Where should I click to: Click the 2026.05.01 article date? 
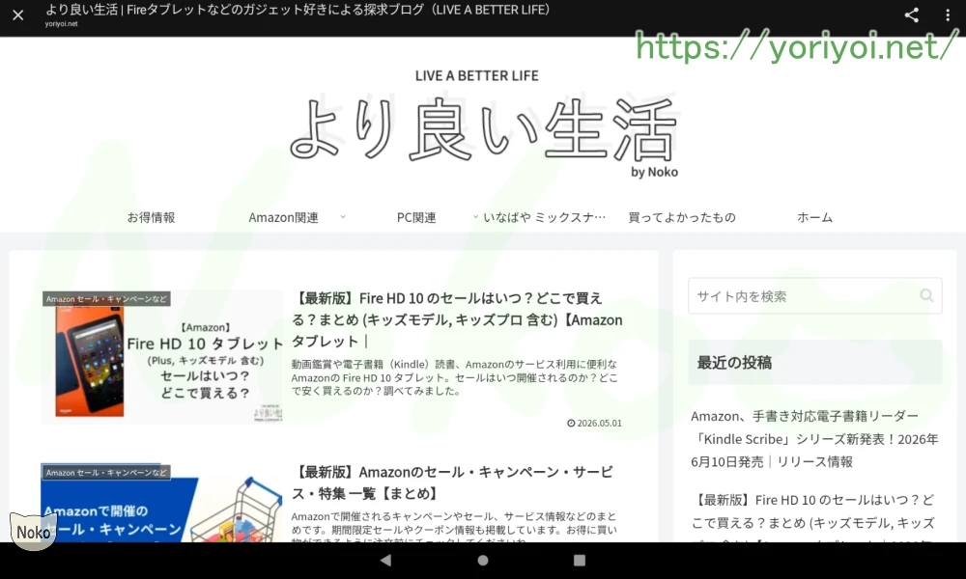coord(594,423)
